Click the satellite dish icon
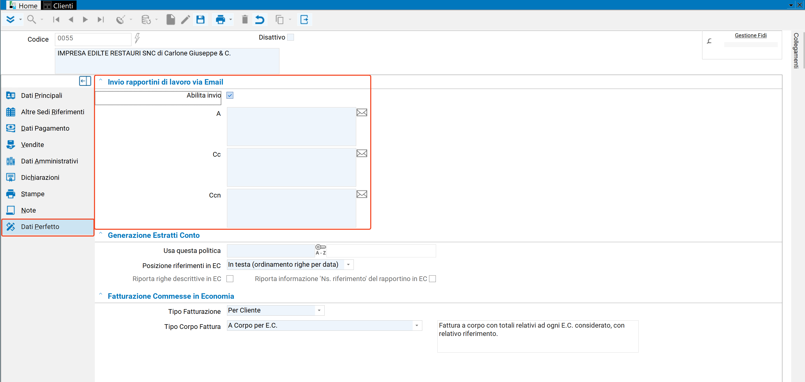This screenshot has width=805, height=382. point(120,20)
